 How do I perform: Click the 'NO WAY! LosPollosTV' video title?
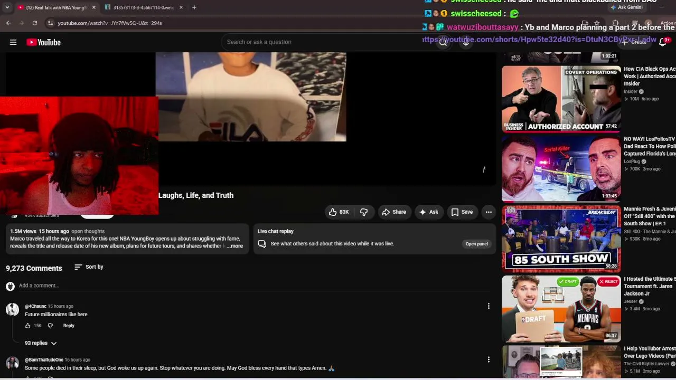(650, 146)
